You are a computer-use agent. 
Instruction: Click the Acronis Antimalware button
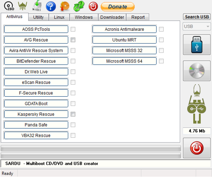click(x=125, y=29)
